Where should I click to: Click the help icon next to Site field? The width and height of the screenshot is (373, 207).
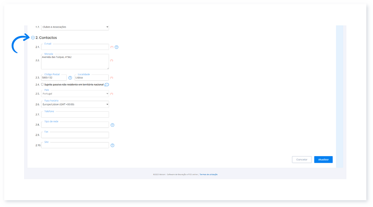pos(112,145)
